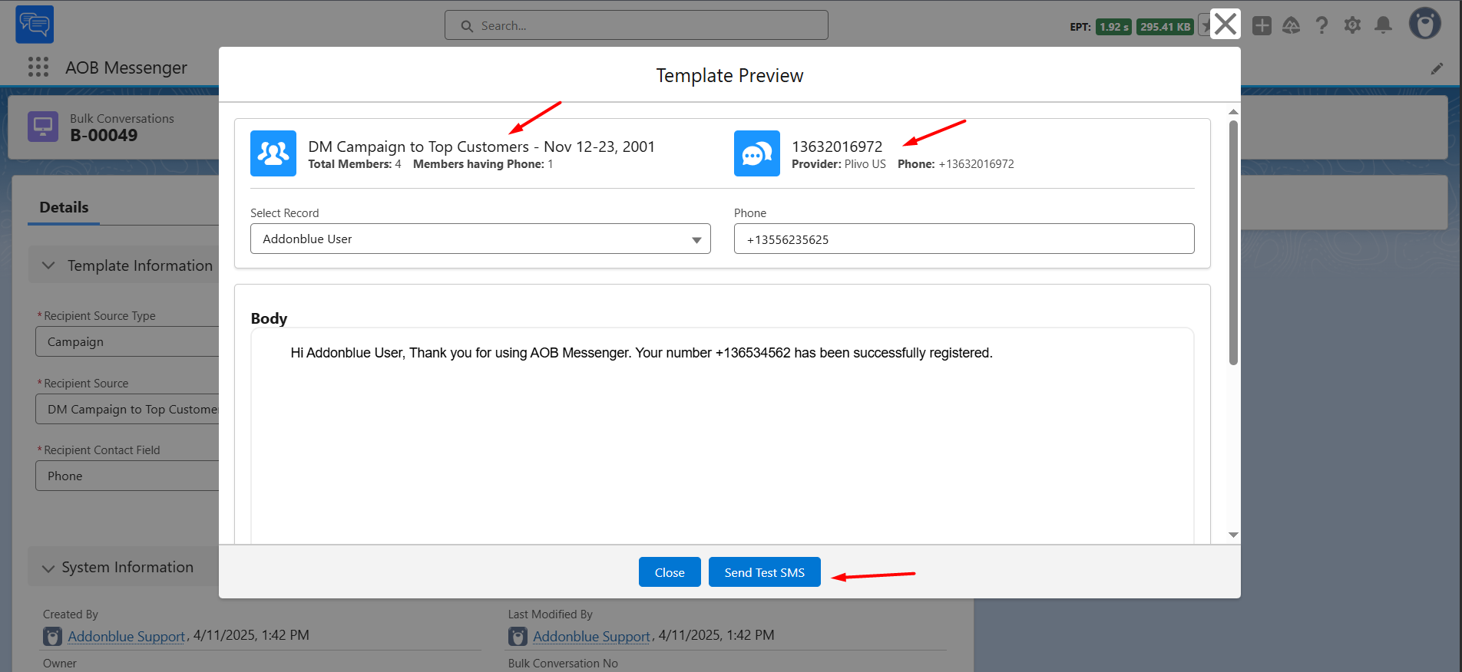Open the Addonblue Support link under Created By

click(127, 636)
